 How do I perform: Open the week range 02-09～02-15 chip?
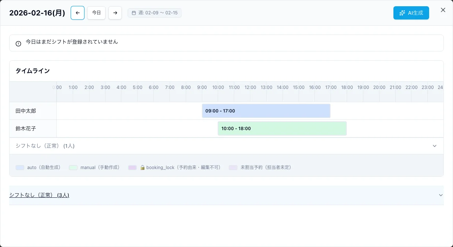click(x=154, y=13)
